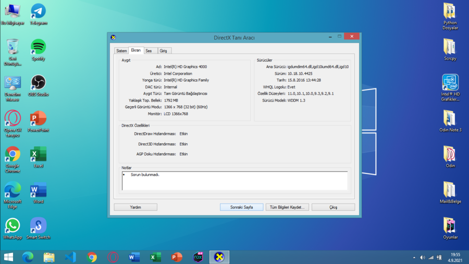Open the Smart Switch desktop icon
The width and height of the screenshot is (469, 264).
coord(38,226)
